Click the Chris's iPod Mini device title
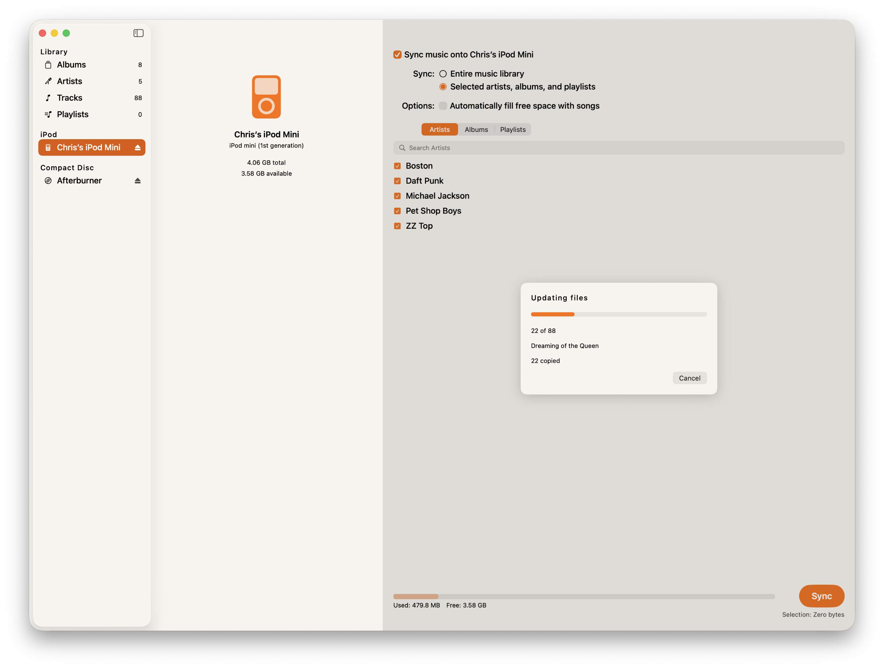Screen dimensions: 884x669 [x=266, y=135]
